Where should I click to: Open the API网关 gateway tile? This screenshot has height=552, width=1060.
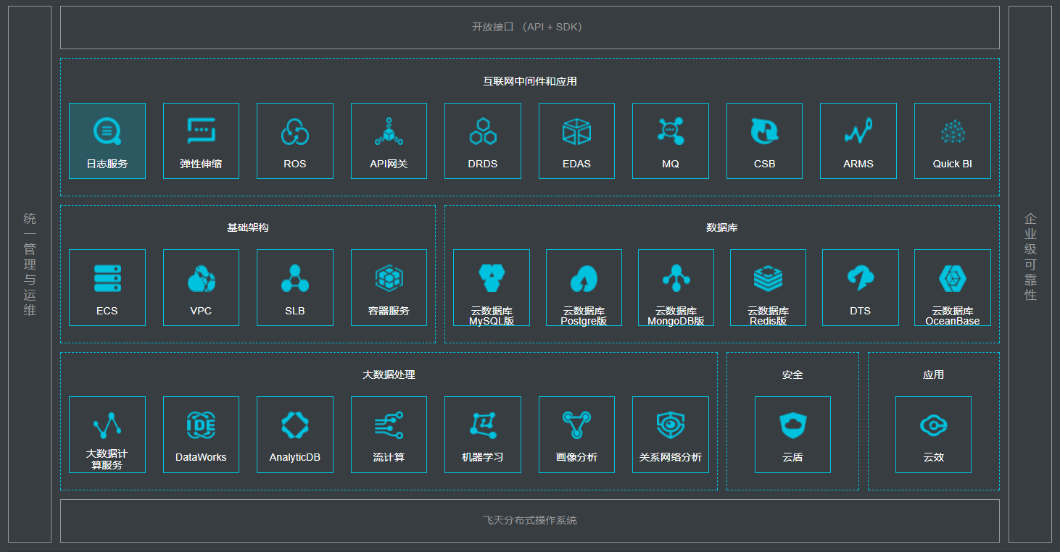point(389,141)
